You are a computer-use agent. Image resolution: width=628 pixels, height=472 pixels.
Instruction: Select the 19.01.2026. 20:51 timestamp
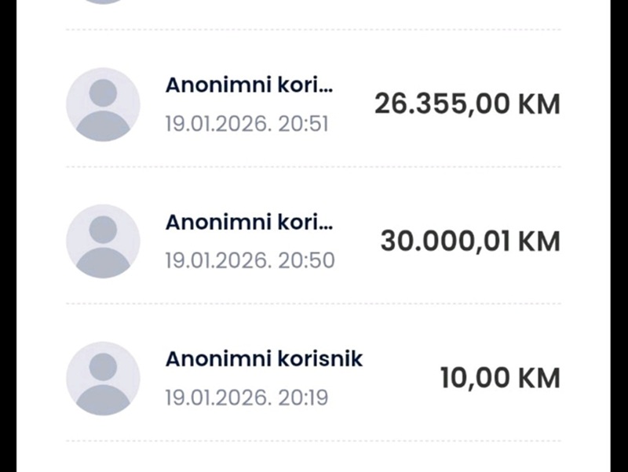coord(246,124)
